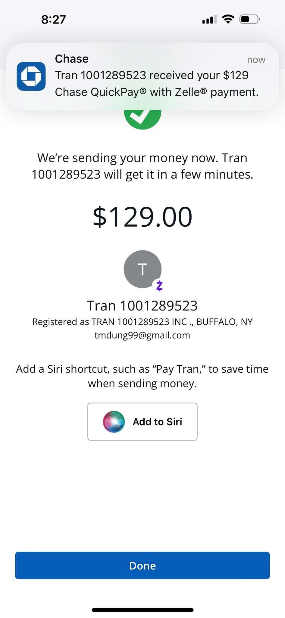Tap the 8:27 clock in status bar
The width and height of the screenshot is (285, 618).
click(53, 20)
